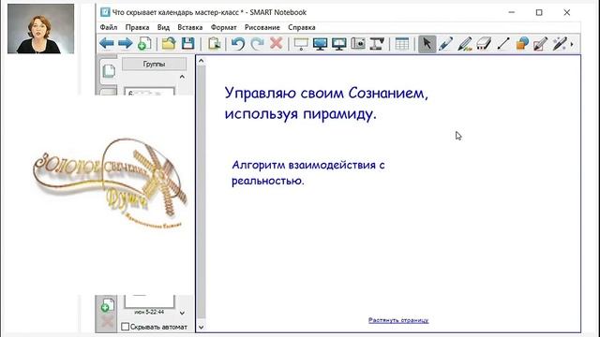Select the Shape Recognition Pen

540,44
